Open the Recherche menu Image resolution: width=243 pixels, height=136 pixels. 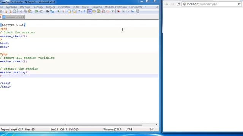tap(11, 7)
